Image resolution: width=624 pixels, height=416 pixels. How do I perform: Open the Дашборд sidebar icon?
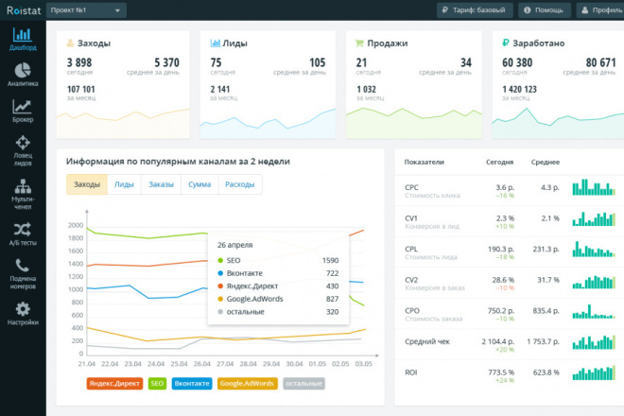click(23, 35)
